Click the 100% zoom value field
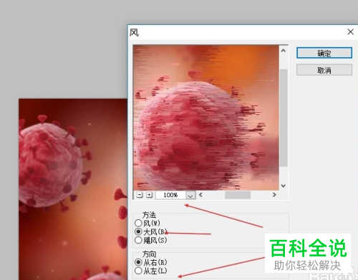The width and height of the screenshot is (358, 280). [x=170, y=195]
